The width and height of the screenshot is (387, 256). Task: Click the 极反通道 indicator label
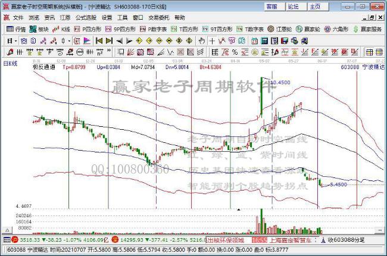click(44, 67)
